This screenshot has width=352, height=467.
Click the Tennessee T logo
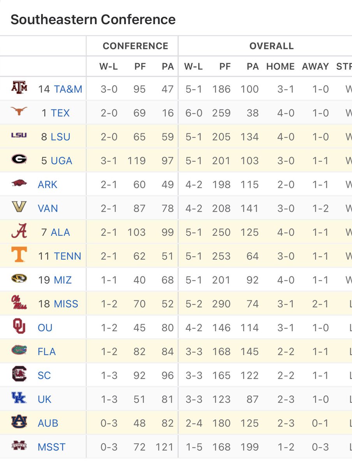coord(19,255)
